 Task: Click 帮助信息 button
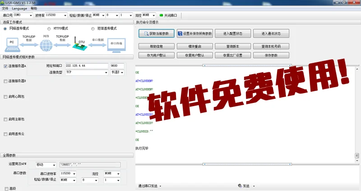[x=157, y=46]
